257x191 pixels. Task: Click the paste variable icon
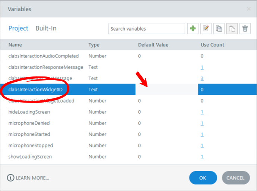tap(232, 29)
